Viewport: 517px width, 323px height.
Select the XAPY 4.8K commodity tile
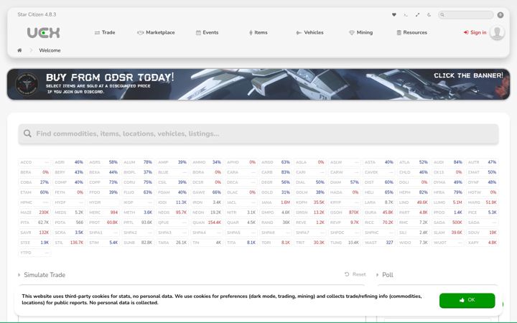pyautogui.click(x=483, y=243)
